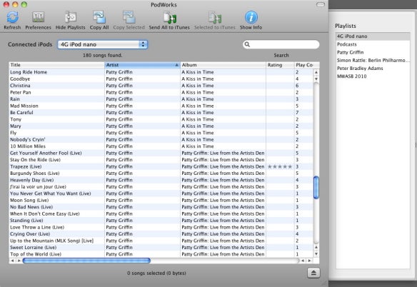Select the 4G iPod nano playlist
Image resolution: width=417 pixels, height=287 pixels.
pos(373,36)
